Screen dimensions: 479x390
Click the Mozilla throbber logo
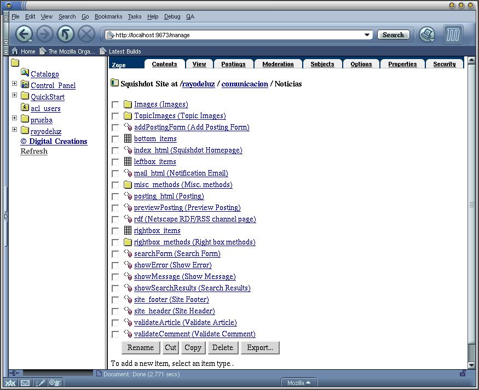click(x=453, y=34)
